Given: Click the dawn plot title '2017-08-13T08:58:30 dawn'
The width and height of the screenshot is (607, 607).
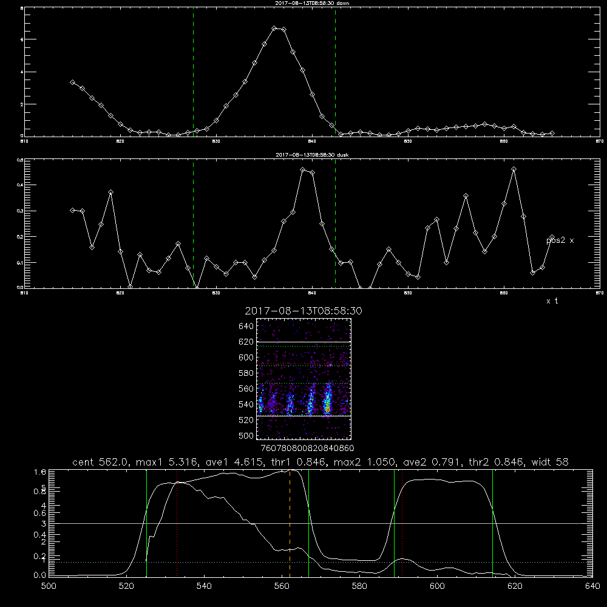Looking at the screenshot, I should [x=312, y=3].
